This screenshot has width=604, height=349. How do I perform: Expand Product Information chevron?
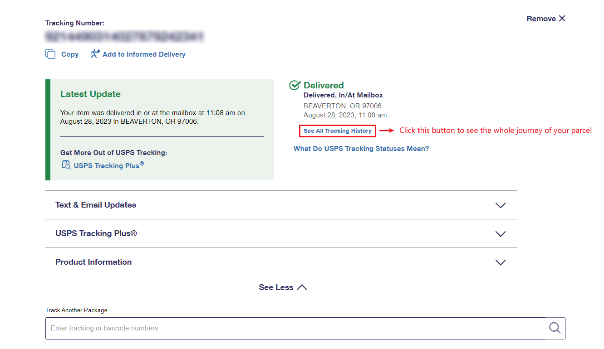(501, 262)
